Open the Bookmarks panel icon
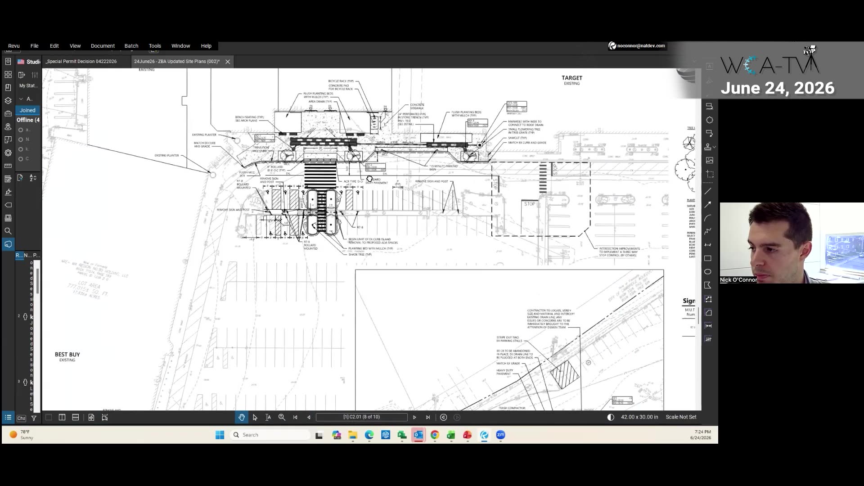The height and width of the screenshot is (486, 864). tap(8, 87)
